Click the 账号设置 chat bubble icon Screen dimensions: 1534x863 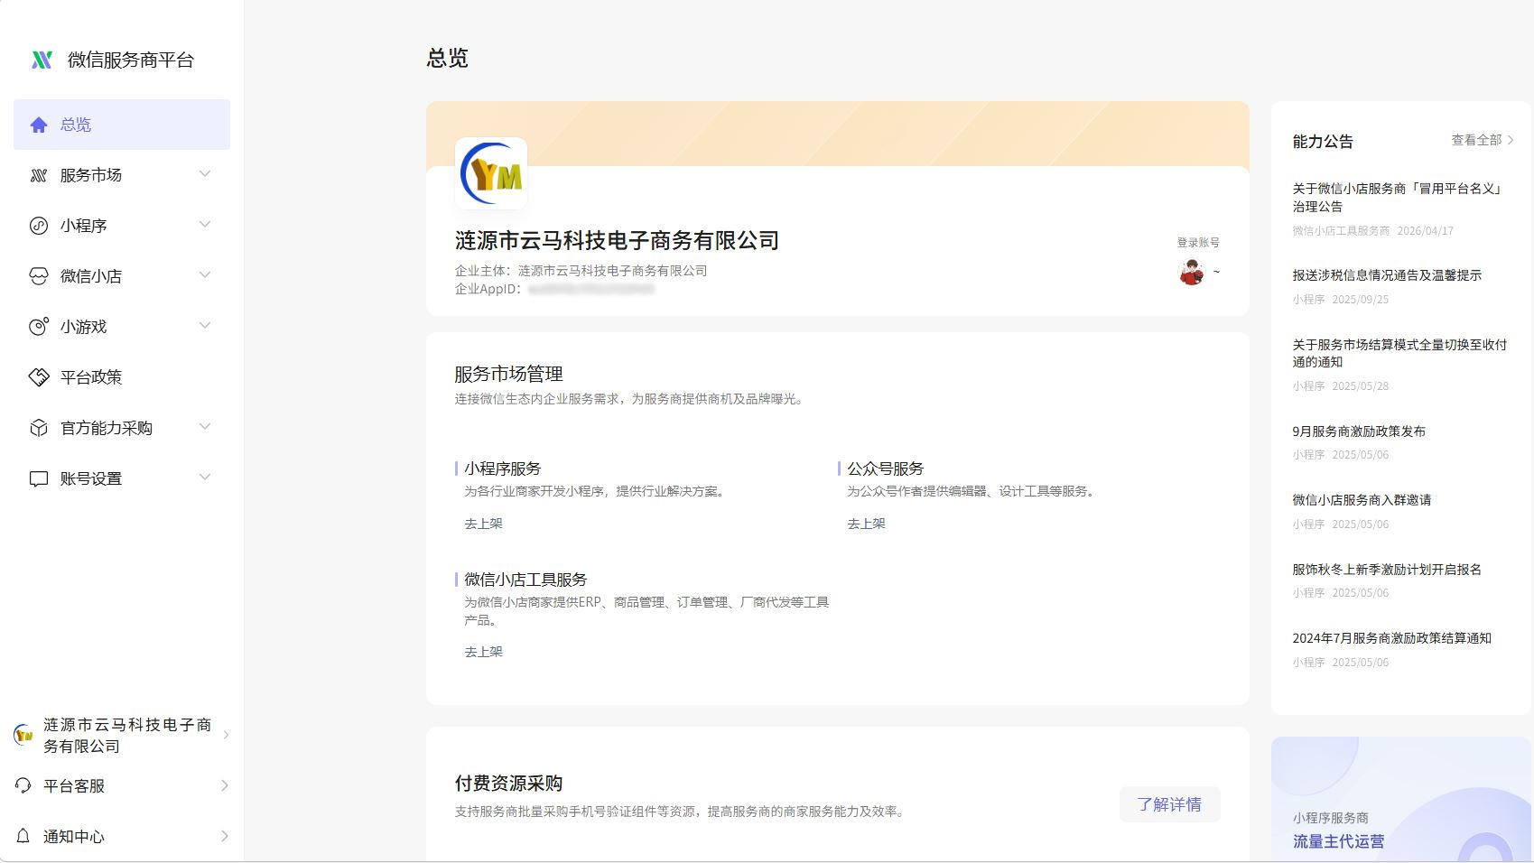[x=39, y=478]
